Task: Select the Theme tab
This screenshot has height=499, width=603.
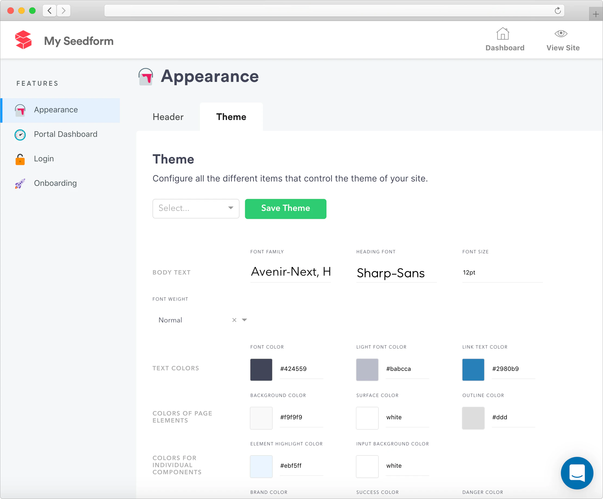Action: 231,117
